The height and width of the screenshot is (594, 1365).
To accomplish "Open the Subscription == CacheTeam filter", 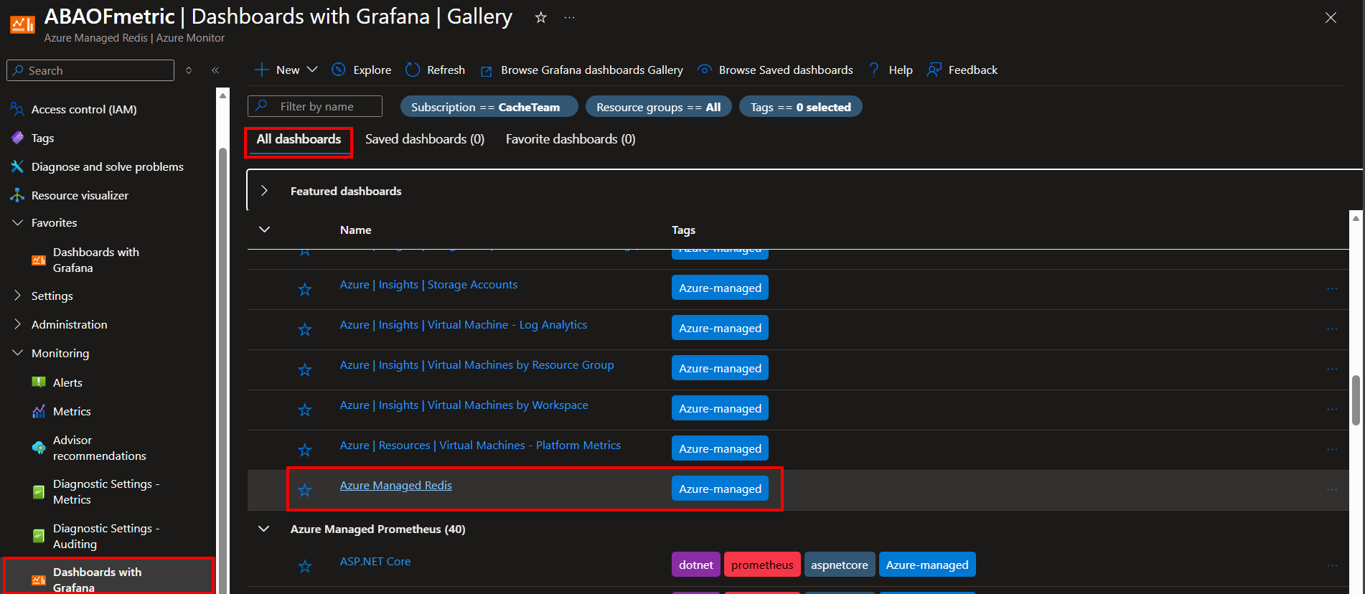I will [x=489, y=107].
